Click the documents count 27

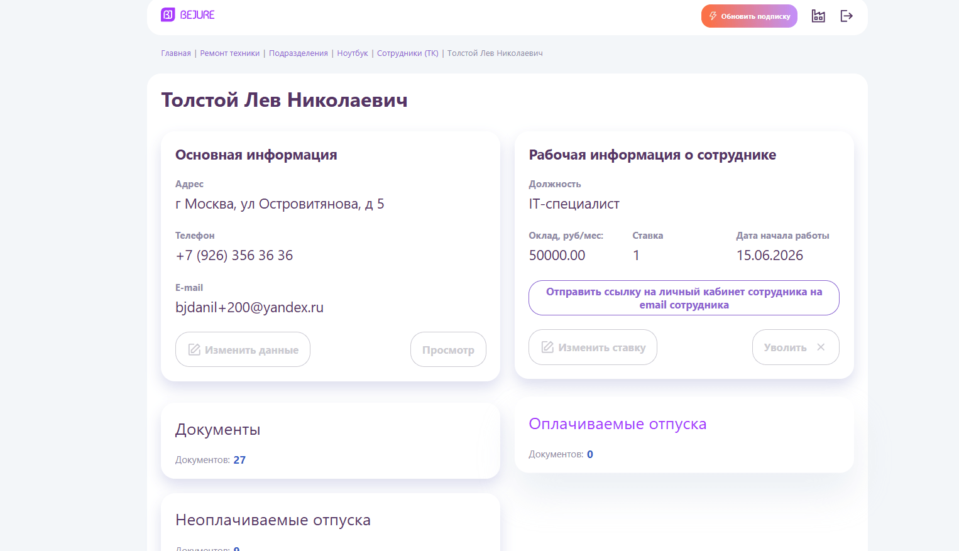239,460
